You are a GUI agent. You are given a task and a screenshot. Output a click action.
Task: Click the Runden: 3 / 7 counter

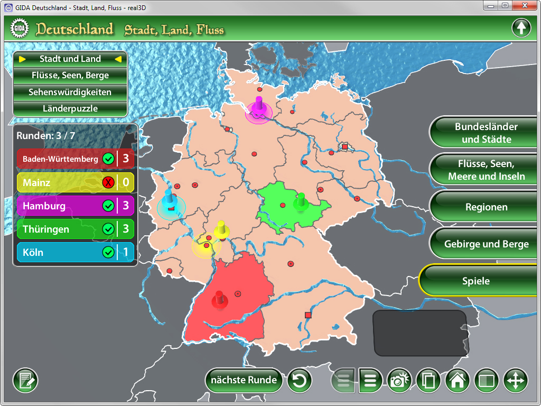[x=45, y=135]
